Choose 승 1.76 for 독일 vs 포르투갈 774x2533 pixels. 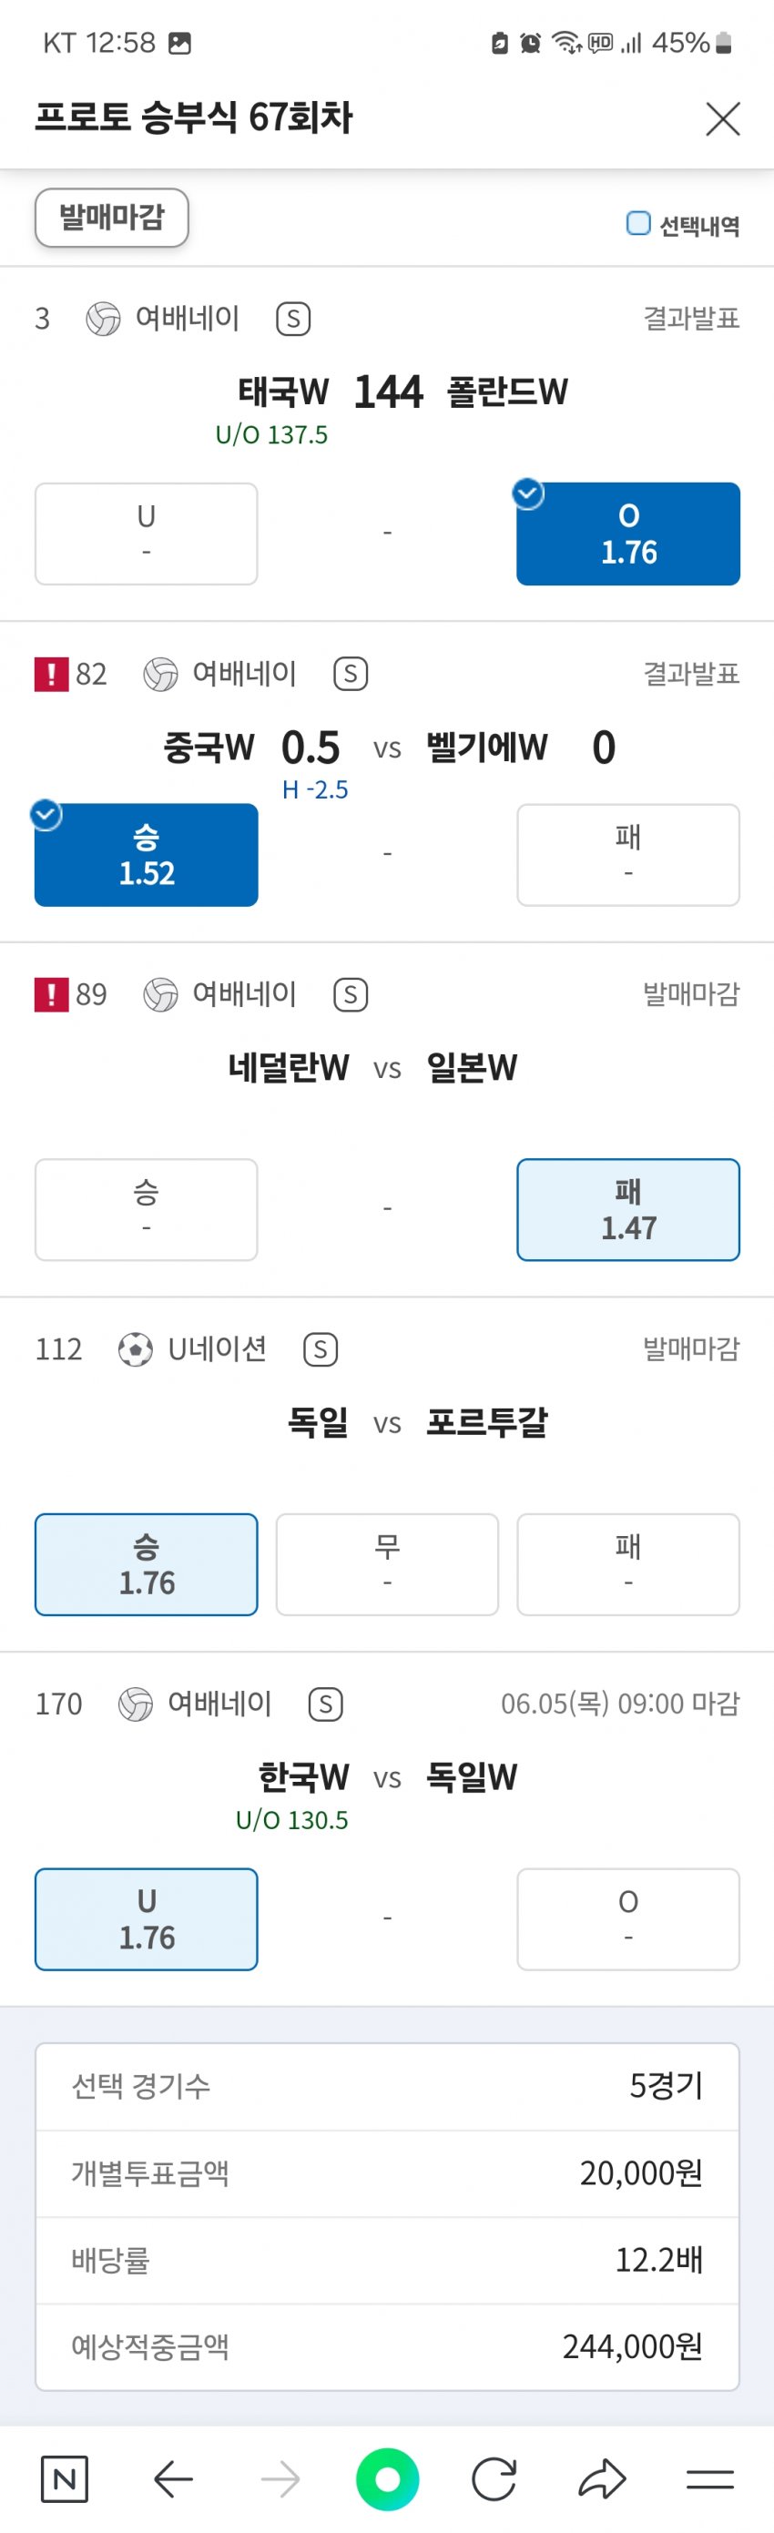[147, 1564]
